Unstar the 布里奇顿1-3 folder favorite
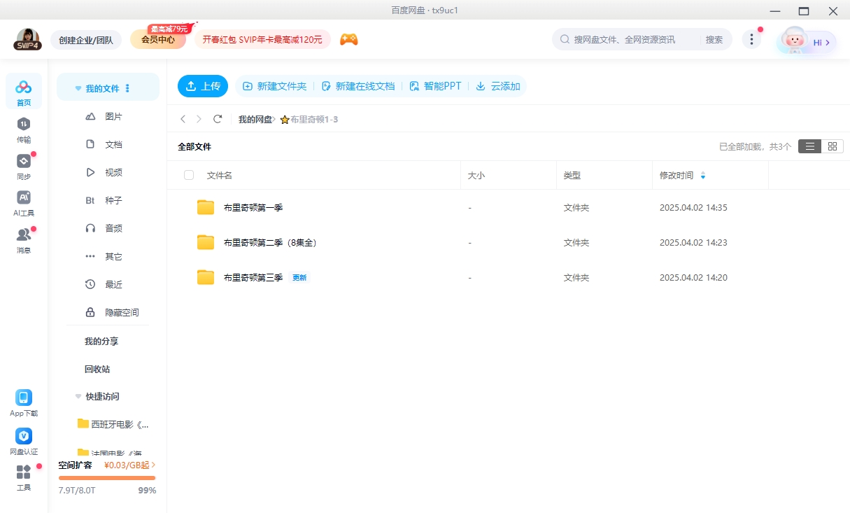Screen dimensions: 850x513 pyautogui.click(x=284, y=119)
